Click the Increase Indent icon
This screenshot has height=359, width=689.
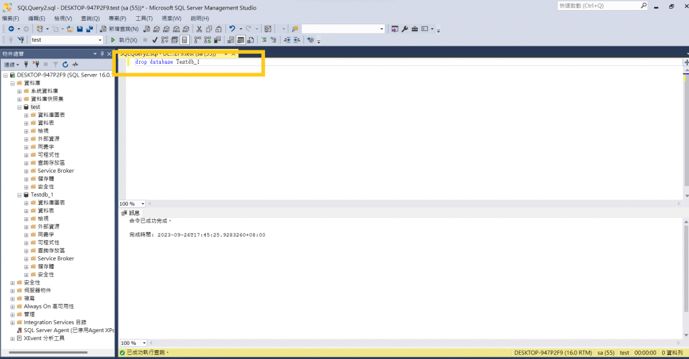point(297,40)
